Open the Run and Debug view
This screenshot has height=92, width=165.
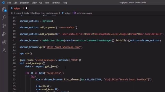tap(4, 34)
